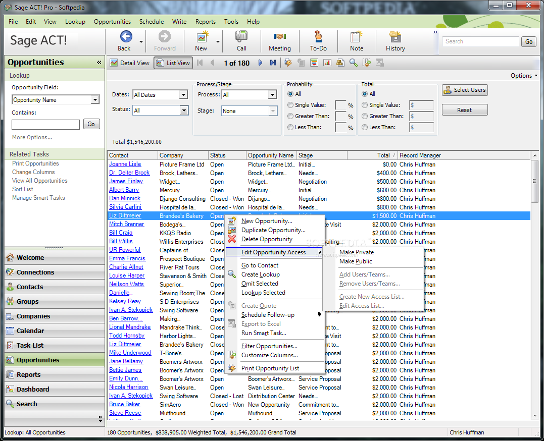544x441 pixels.
Task: Expand the Options menu arrow
Action: click(x=536, y=76)
